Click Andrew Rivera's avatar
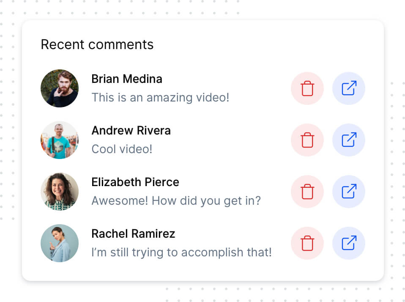 point(59,140)
